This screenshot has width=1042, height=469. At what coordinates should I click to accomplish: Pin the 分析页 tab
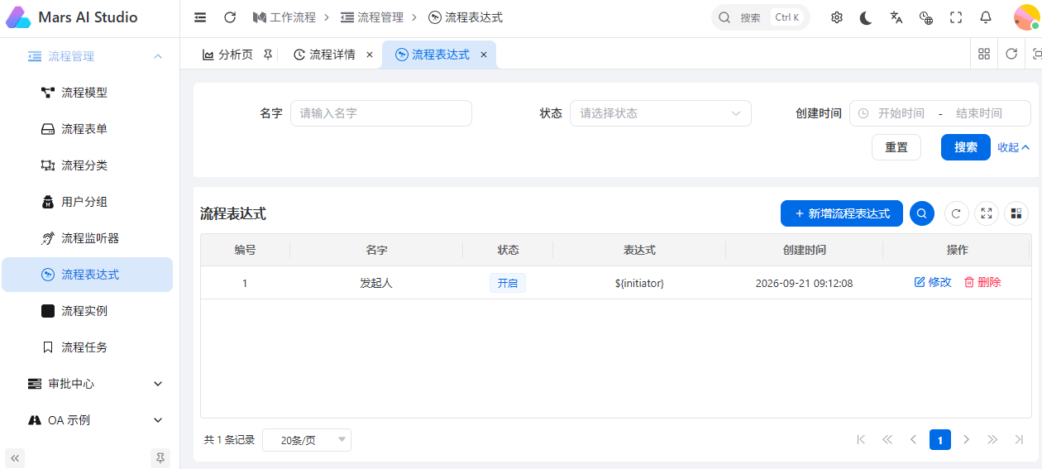[x=267, y=55]
